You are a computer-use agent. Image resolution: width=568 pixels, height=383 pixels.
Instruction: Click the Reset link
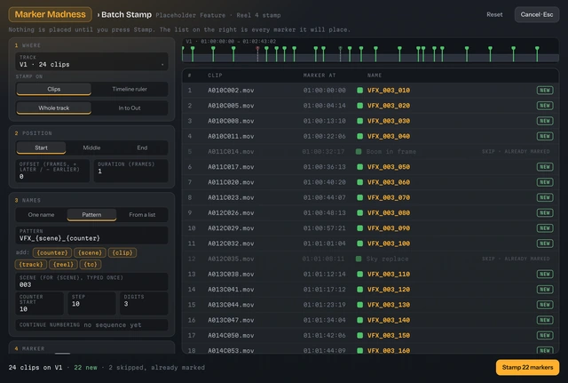[494, 14]
